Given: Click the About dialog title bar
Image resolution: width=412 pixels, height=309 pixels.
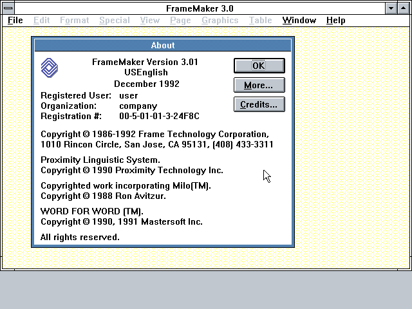Looking at the screenshot, I should [x=163, y=45].
